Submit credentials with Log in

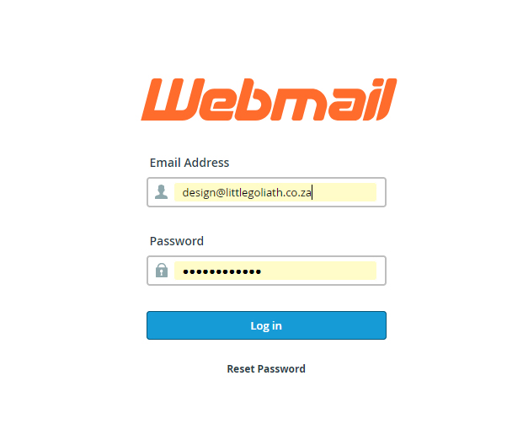tap(266, 325)
